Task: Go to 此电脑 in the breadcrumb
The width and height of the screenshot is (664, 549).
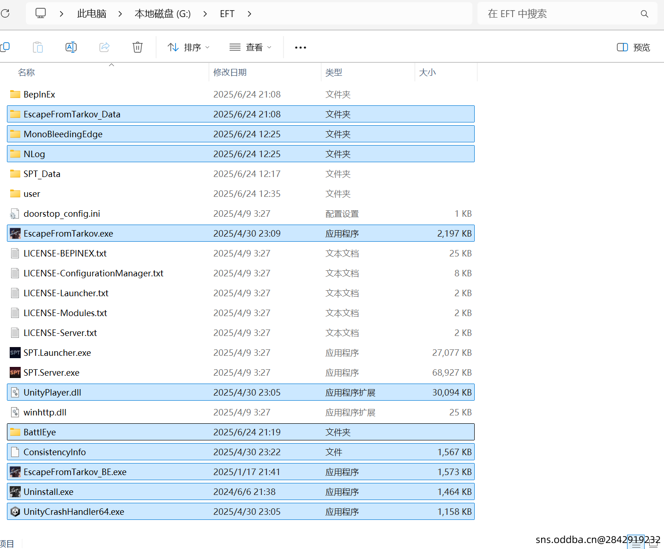Action: point(91,14)
